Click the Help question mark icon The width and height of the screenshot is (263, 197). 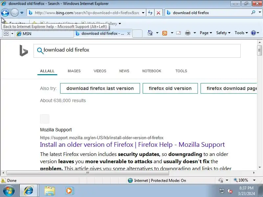[x=253, y=33]
